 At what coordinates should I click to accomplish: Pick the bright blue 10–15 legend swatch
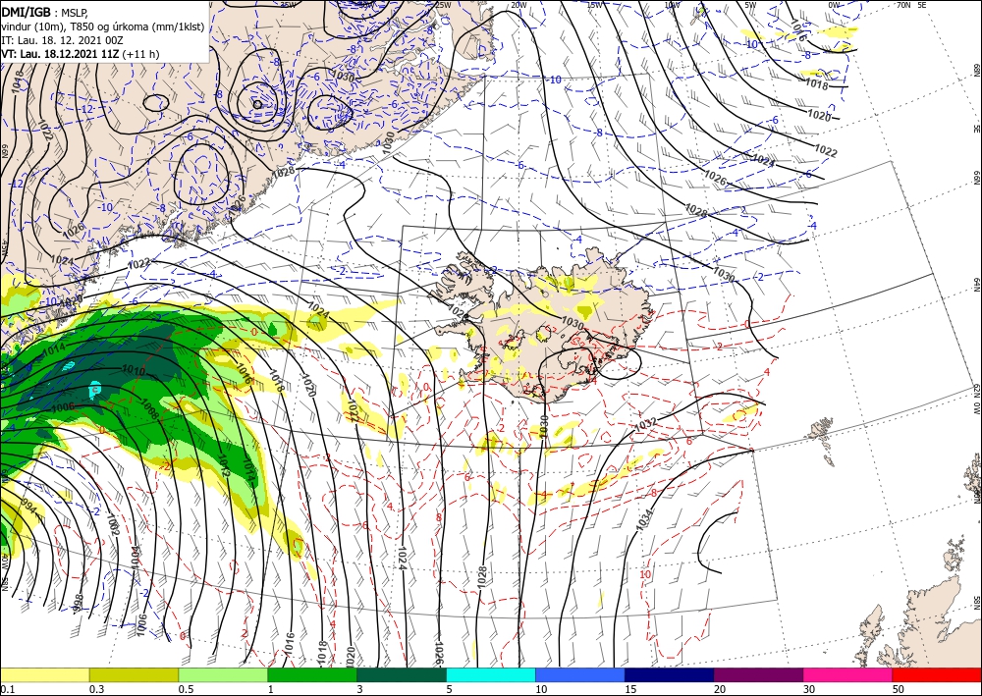(x=580, y=674)
